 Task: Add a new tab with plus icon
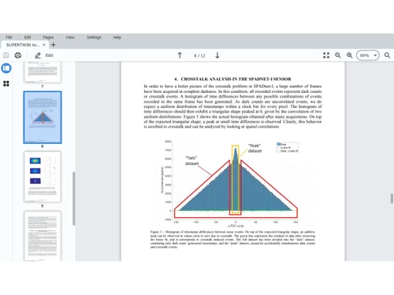tap(54, 45)
